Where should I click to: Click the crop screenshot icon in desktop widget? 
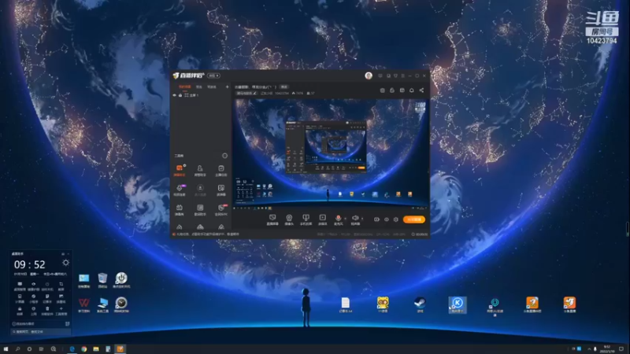(61, 284)
